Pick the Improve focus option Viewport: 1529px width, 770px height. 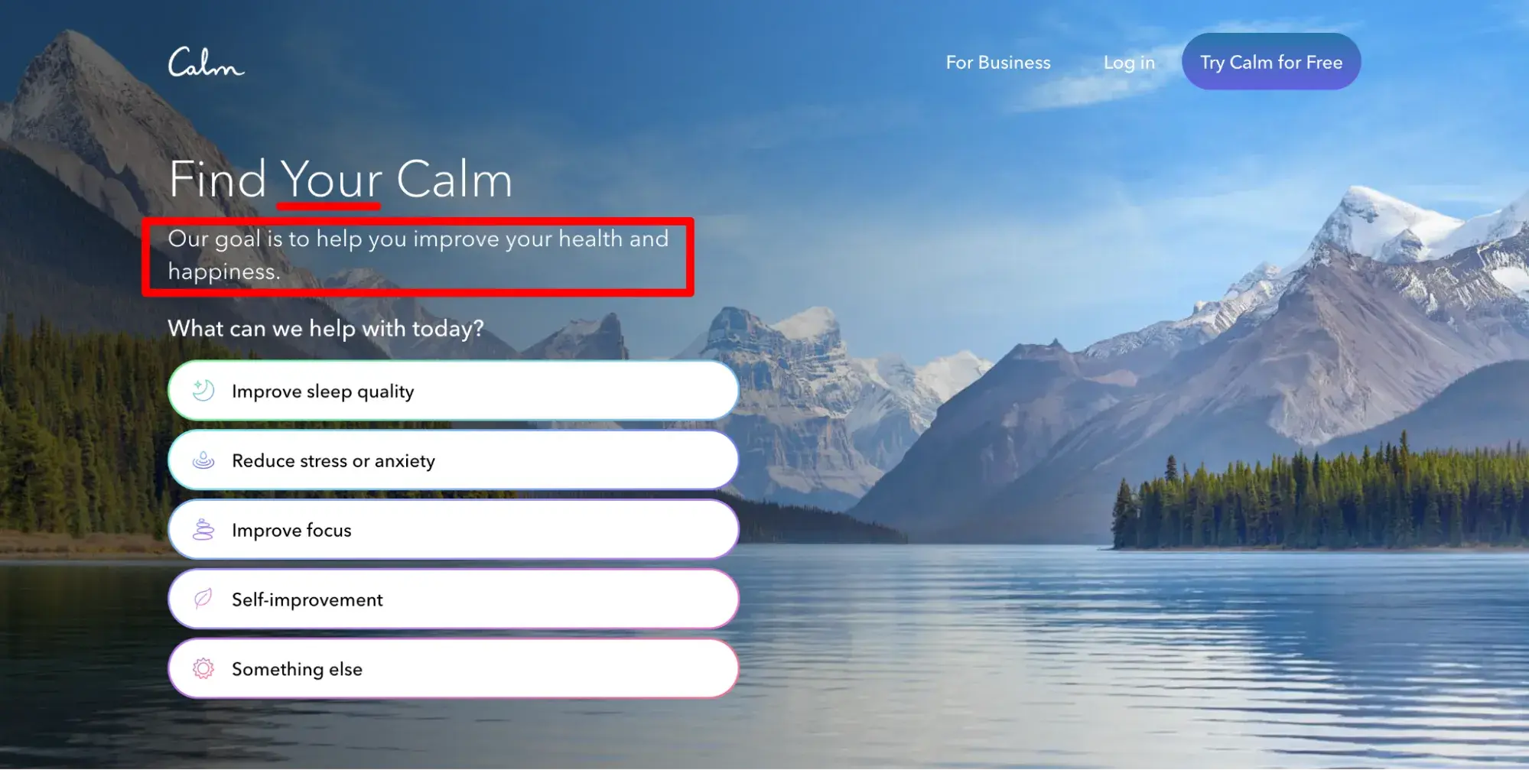[x=454, y=530]
